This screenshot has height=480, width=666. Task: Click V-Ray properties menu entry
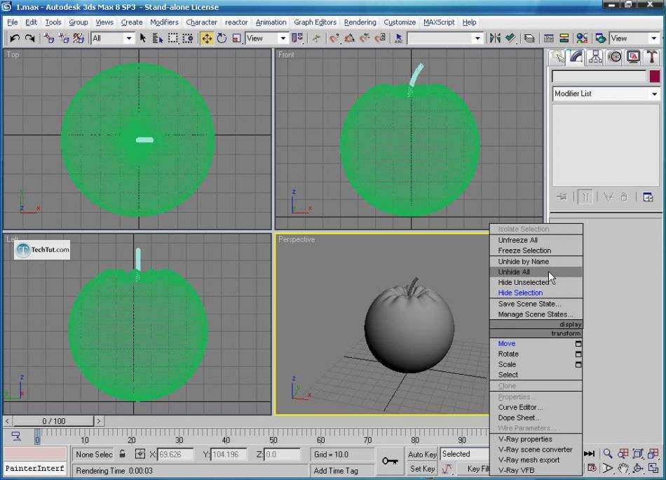coord(536,439)
